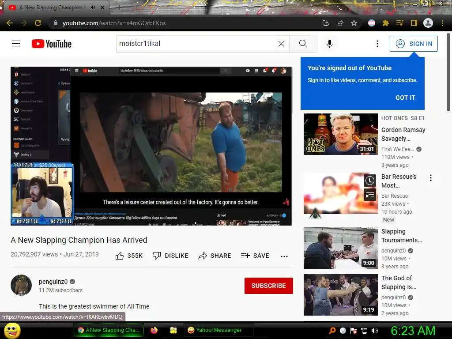Open the YouTube hamburger guide menu

coord(16,44)
